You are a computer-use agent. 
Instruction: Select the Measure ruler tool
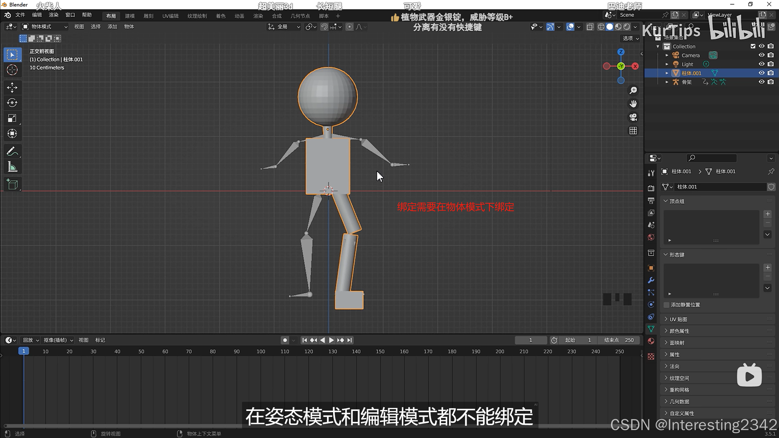[12, 167]
